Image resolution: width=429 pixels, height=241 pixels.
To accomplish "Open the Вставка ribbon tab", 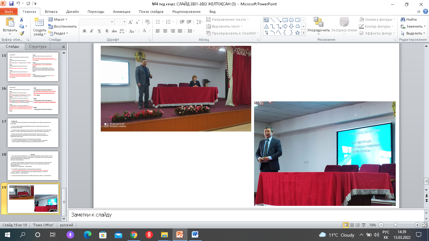I will (x=51, y=12).
